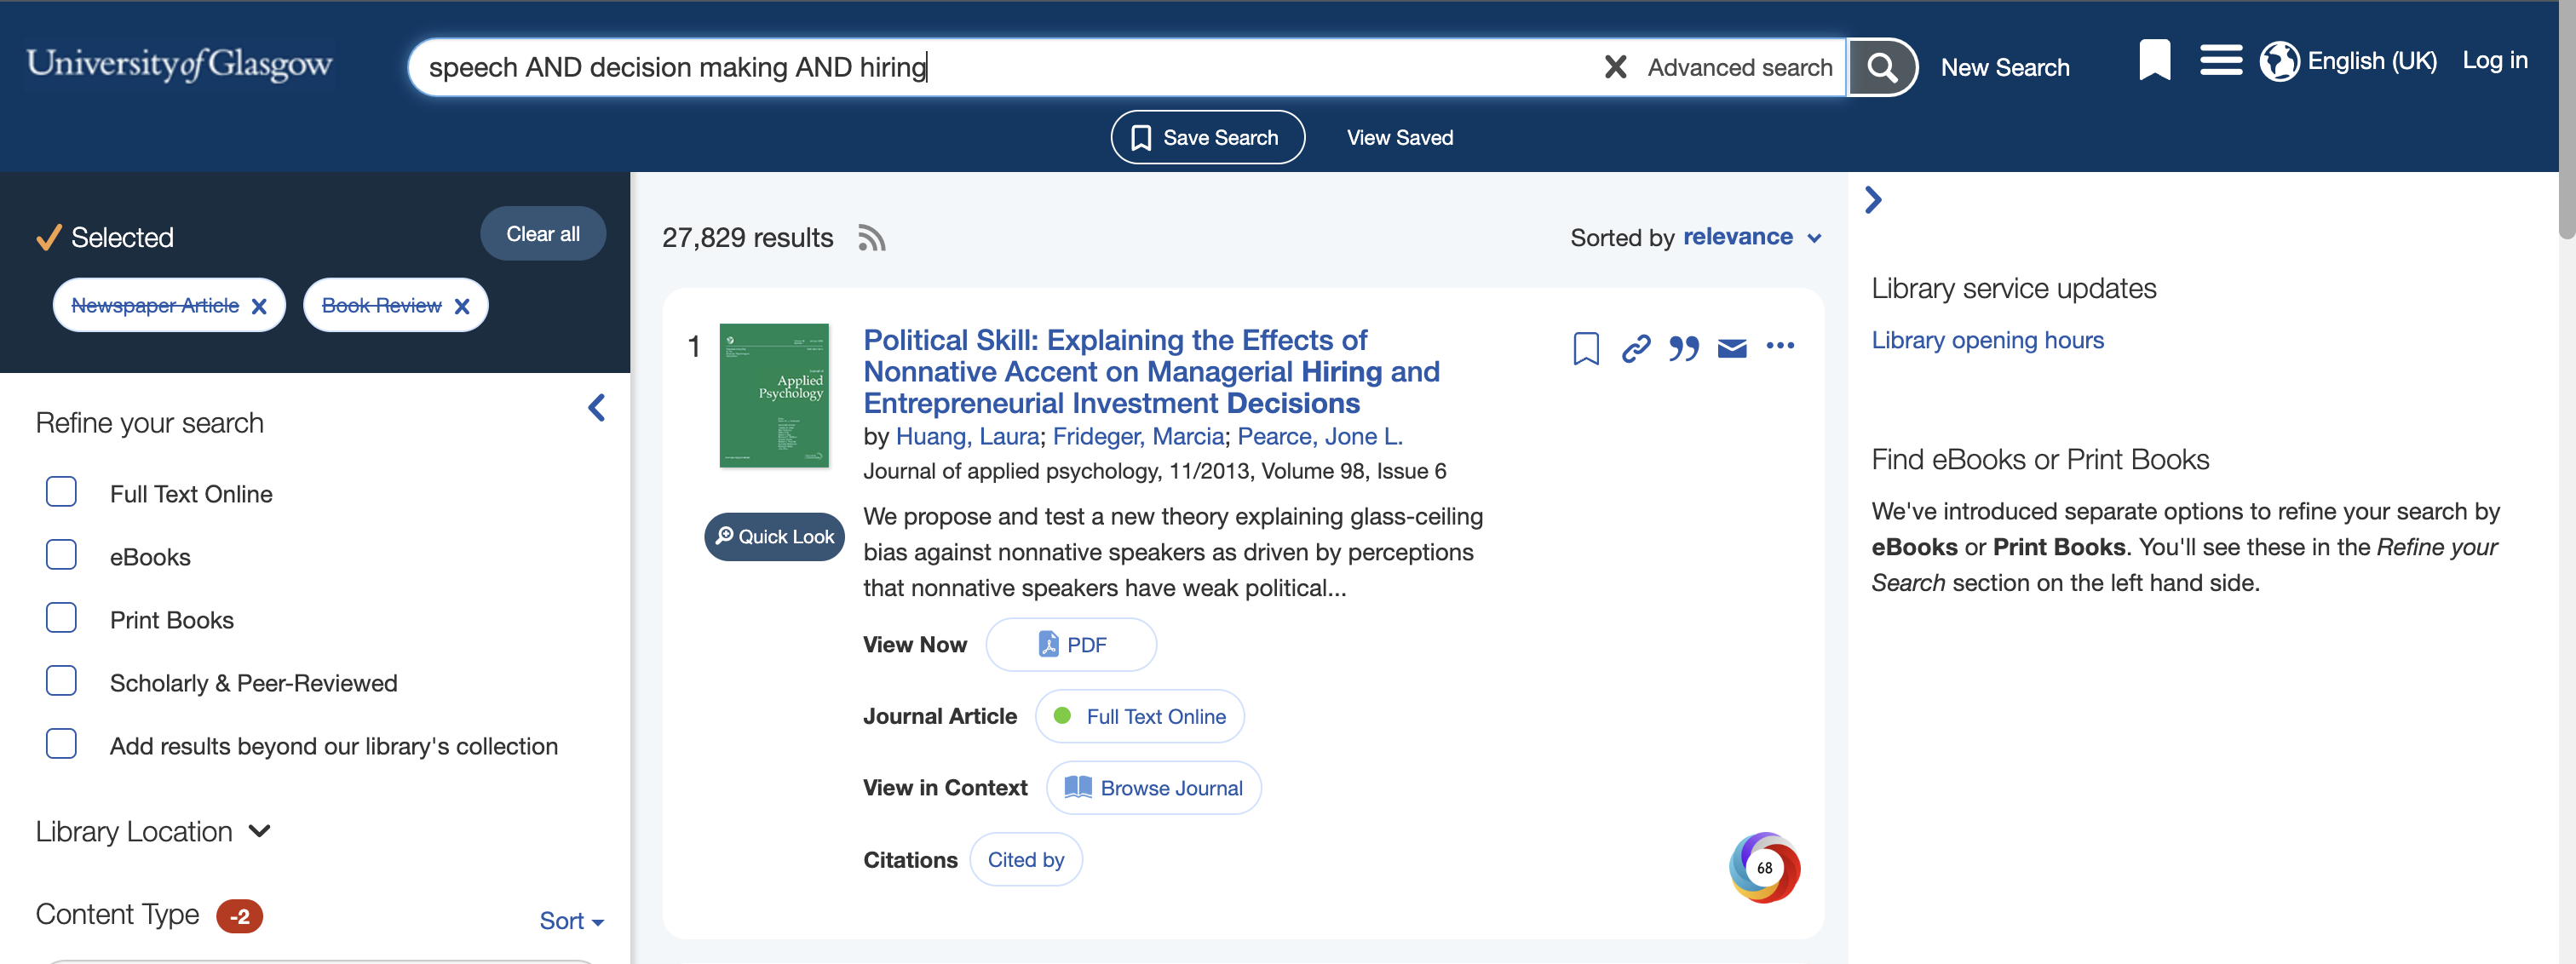Click Log in in the navigation bar
This screenshot has height=964, width=2576.
coord(2497,59)
